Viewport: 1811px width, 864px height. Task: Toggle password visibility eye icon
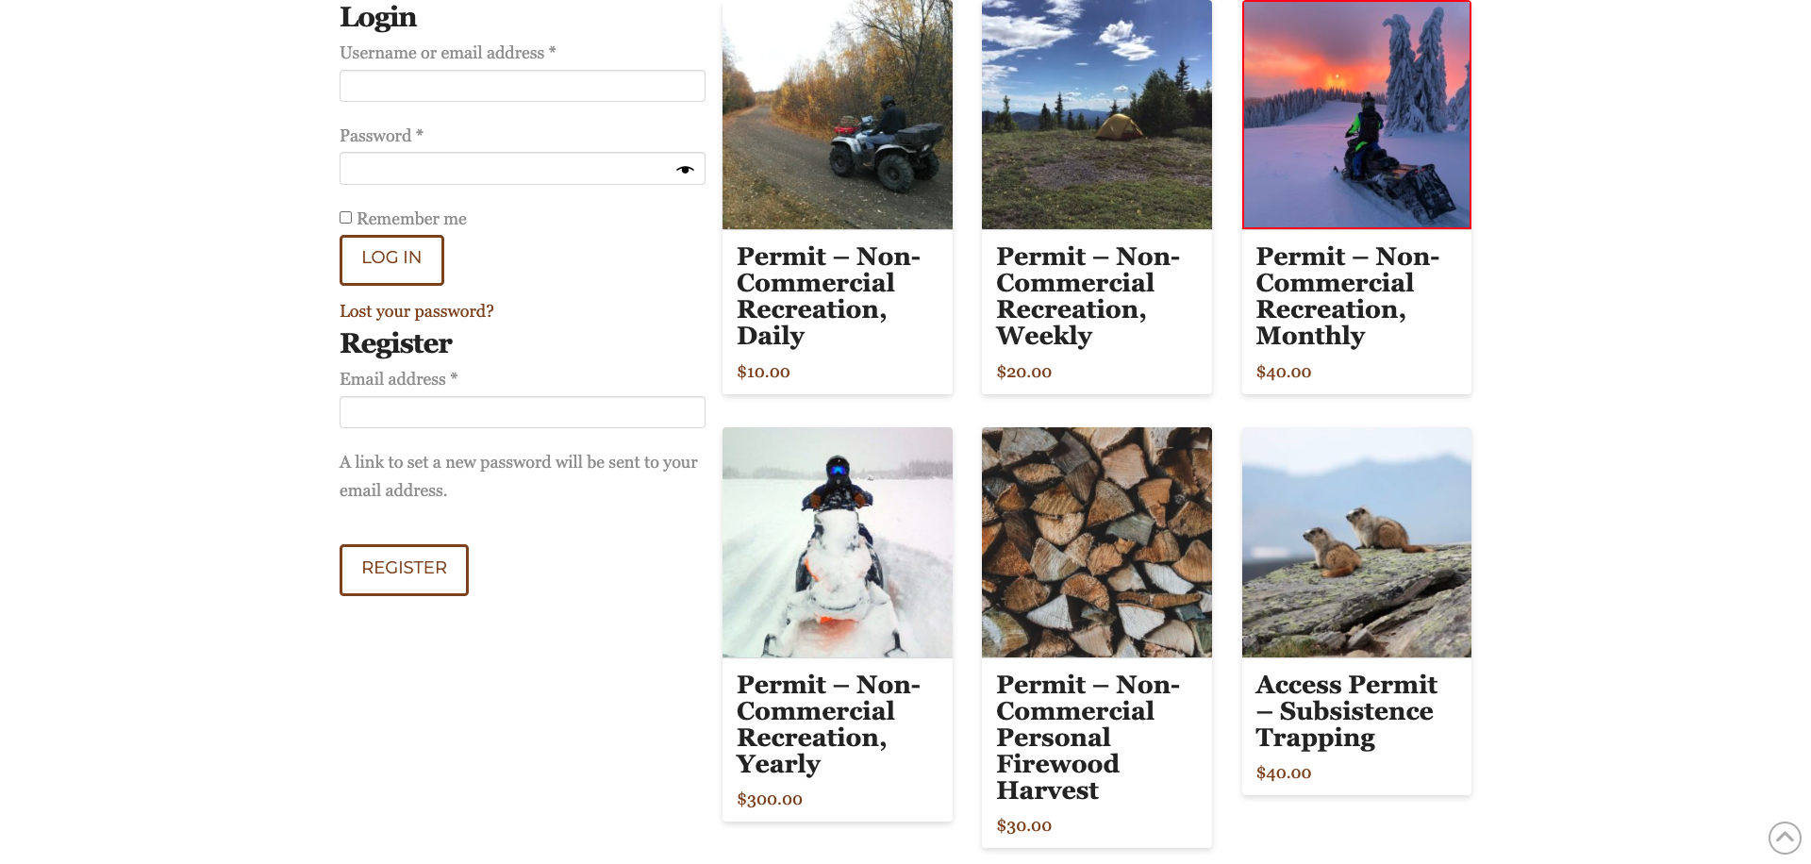[x=685, y=170]
